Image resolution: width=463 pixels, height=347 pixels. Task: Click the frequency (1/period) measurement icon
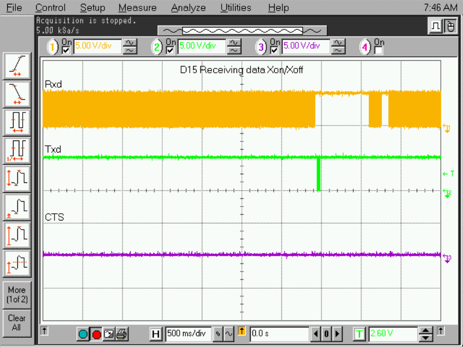pyautogui.click(x=17, y=150)
